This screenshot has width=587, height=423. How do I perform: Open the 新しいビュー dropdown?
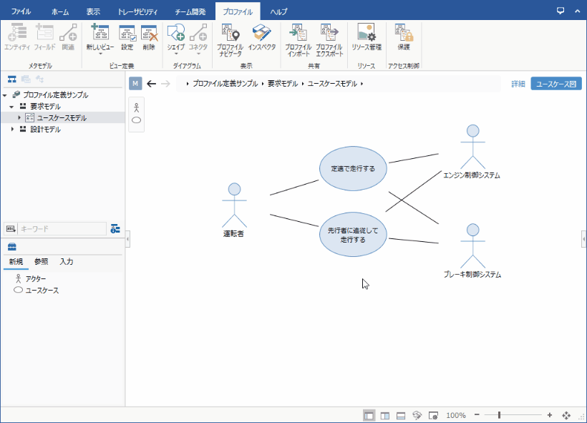100,52
